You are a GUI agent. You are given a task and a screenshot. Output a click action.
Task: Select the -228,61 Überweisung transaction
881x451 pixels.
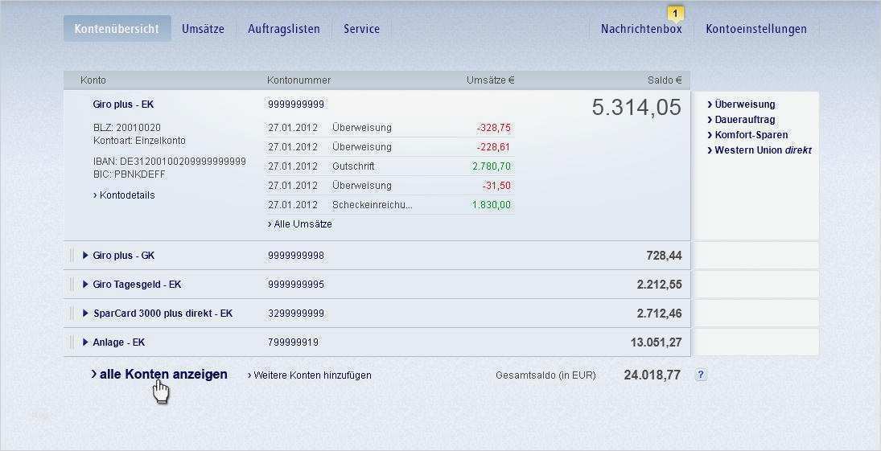[x=389, y=147]
